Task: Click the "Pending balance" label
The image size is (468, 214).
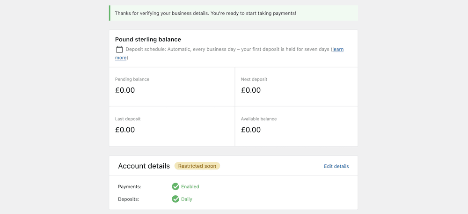Action: coord(132,79)
